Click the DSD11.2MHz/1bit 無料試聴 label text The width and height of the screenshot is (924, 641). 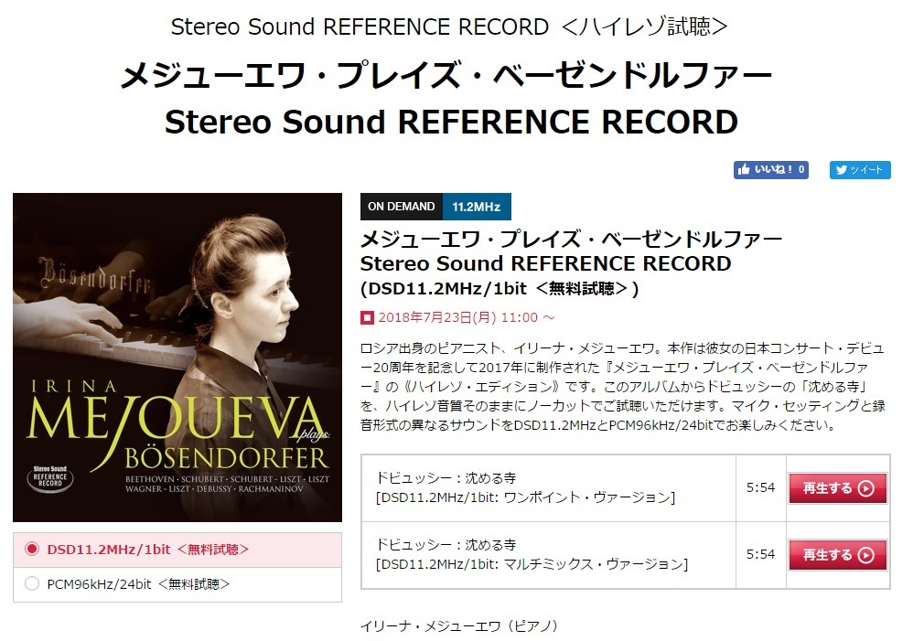pos(148,549)
